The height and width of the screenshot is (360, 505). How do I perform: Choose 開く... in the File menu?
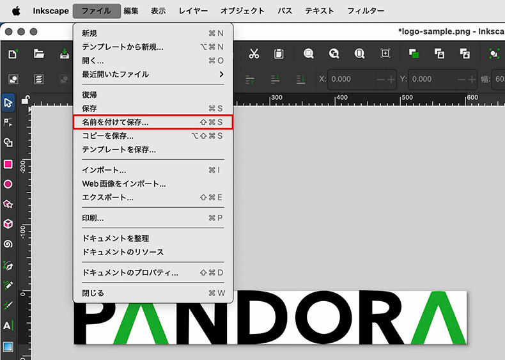tap(153, 61)
